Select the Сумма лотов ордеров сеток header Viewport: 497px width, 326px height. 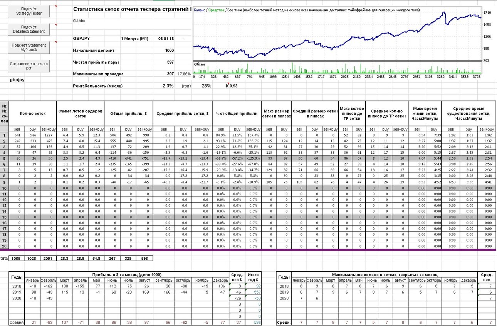pos(81,114)
